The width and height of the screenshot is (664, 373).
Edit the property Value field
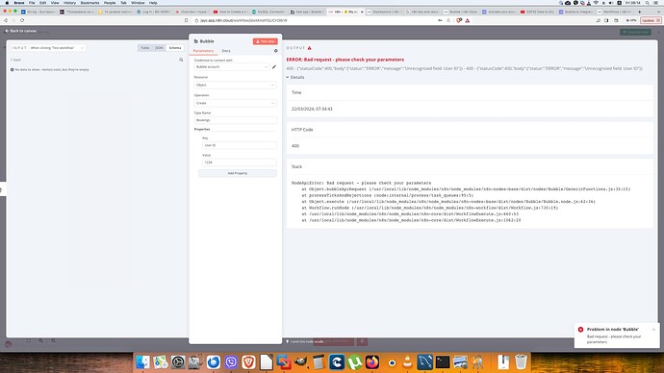[240, 162]
